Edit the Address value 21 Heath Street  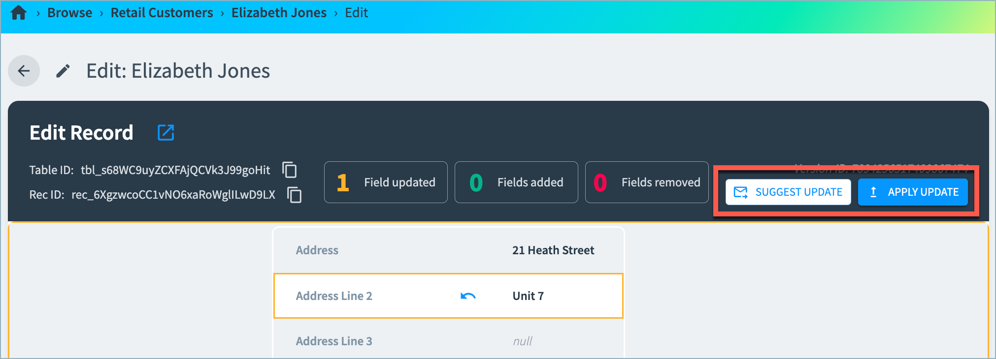point(553,250)
